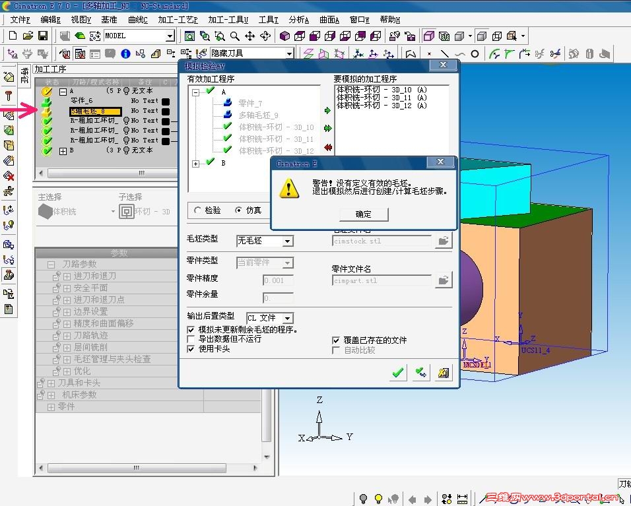Click the green checkmark OK icon in dialog

398,373
